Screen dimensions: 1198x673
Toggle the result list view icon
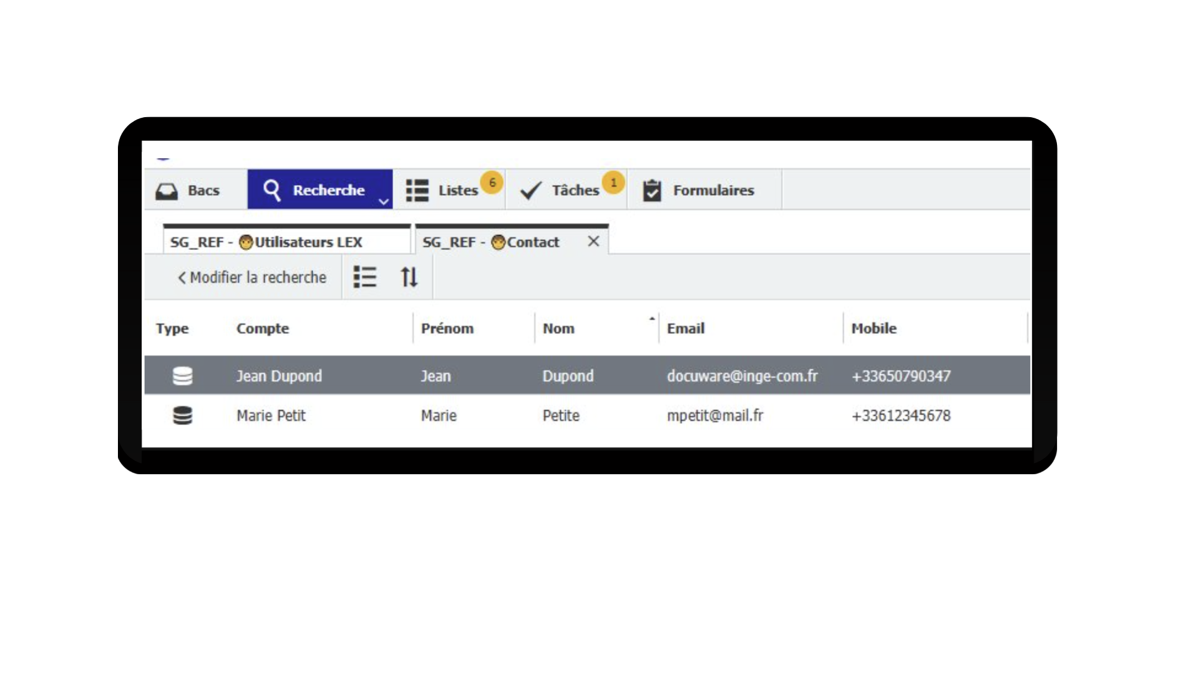click(x=365, y=277)
